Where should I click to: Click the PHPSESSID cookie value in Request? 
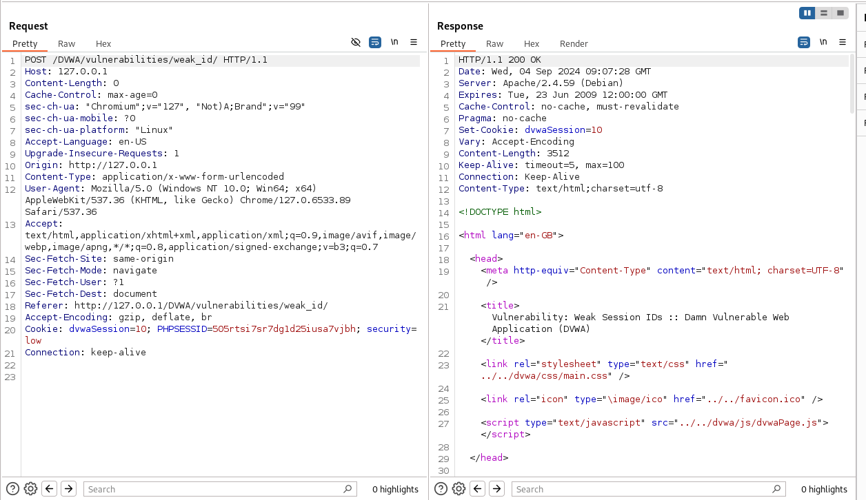(x=284, y=329)
